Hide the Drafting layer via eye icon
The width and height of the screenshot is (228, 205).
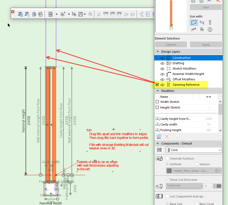[x=162, y=63]
